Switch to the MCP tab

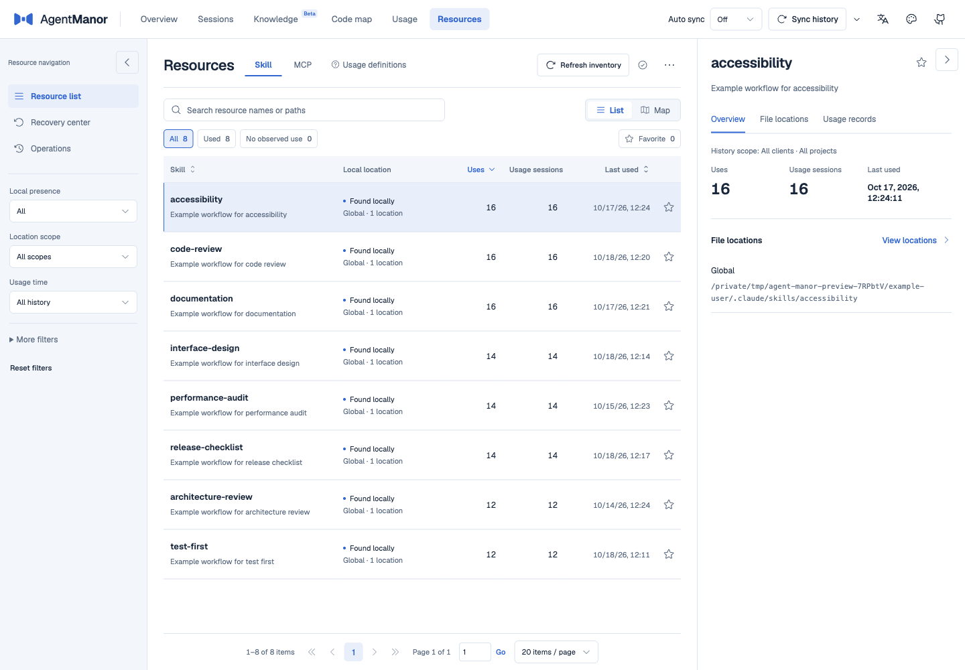(x=303, y=65)
